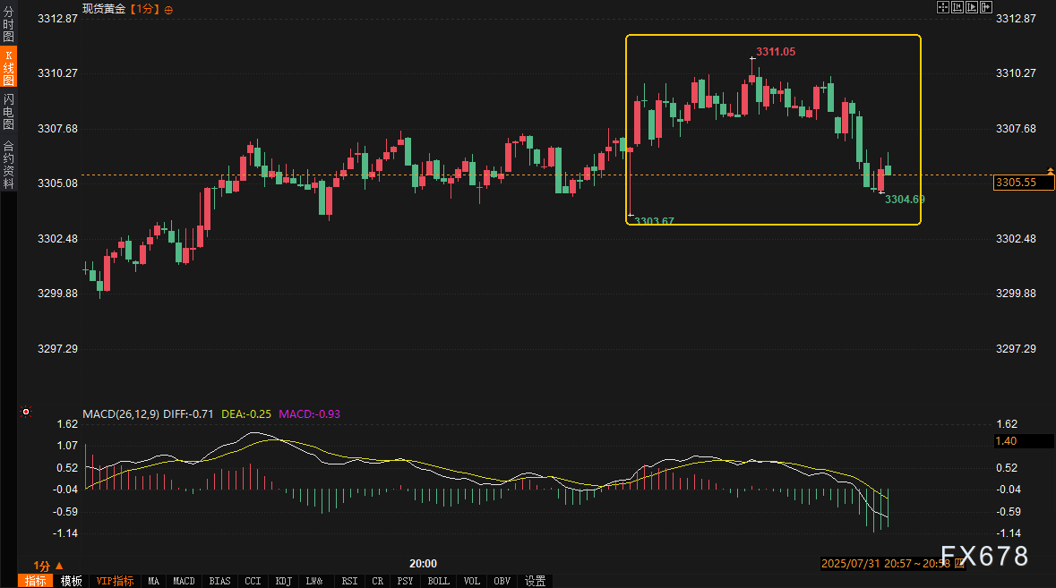Click the small icon after the date range
The width and height of the screenshot is (1056, 588).
959,563
